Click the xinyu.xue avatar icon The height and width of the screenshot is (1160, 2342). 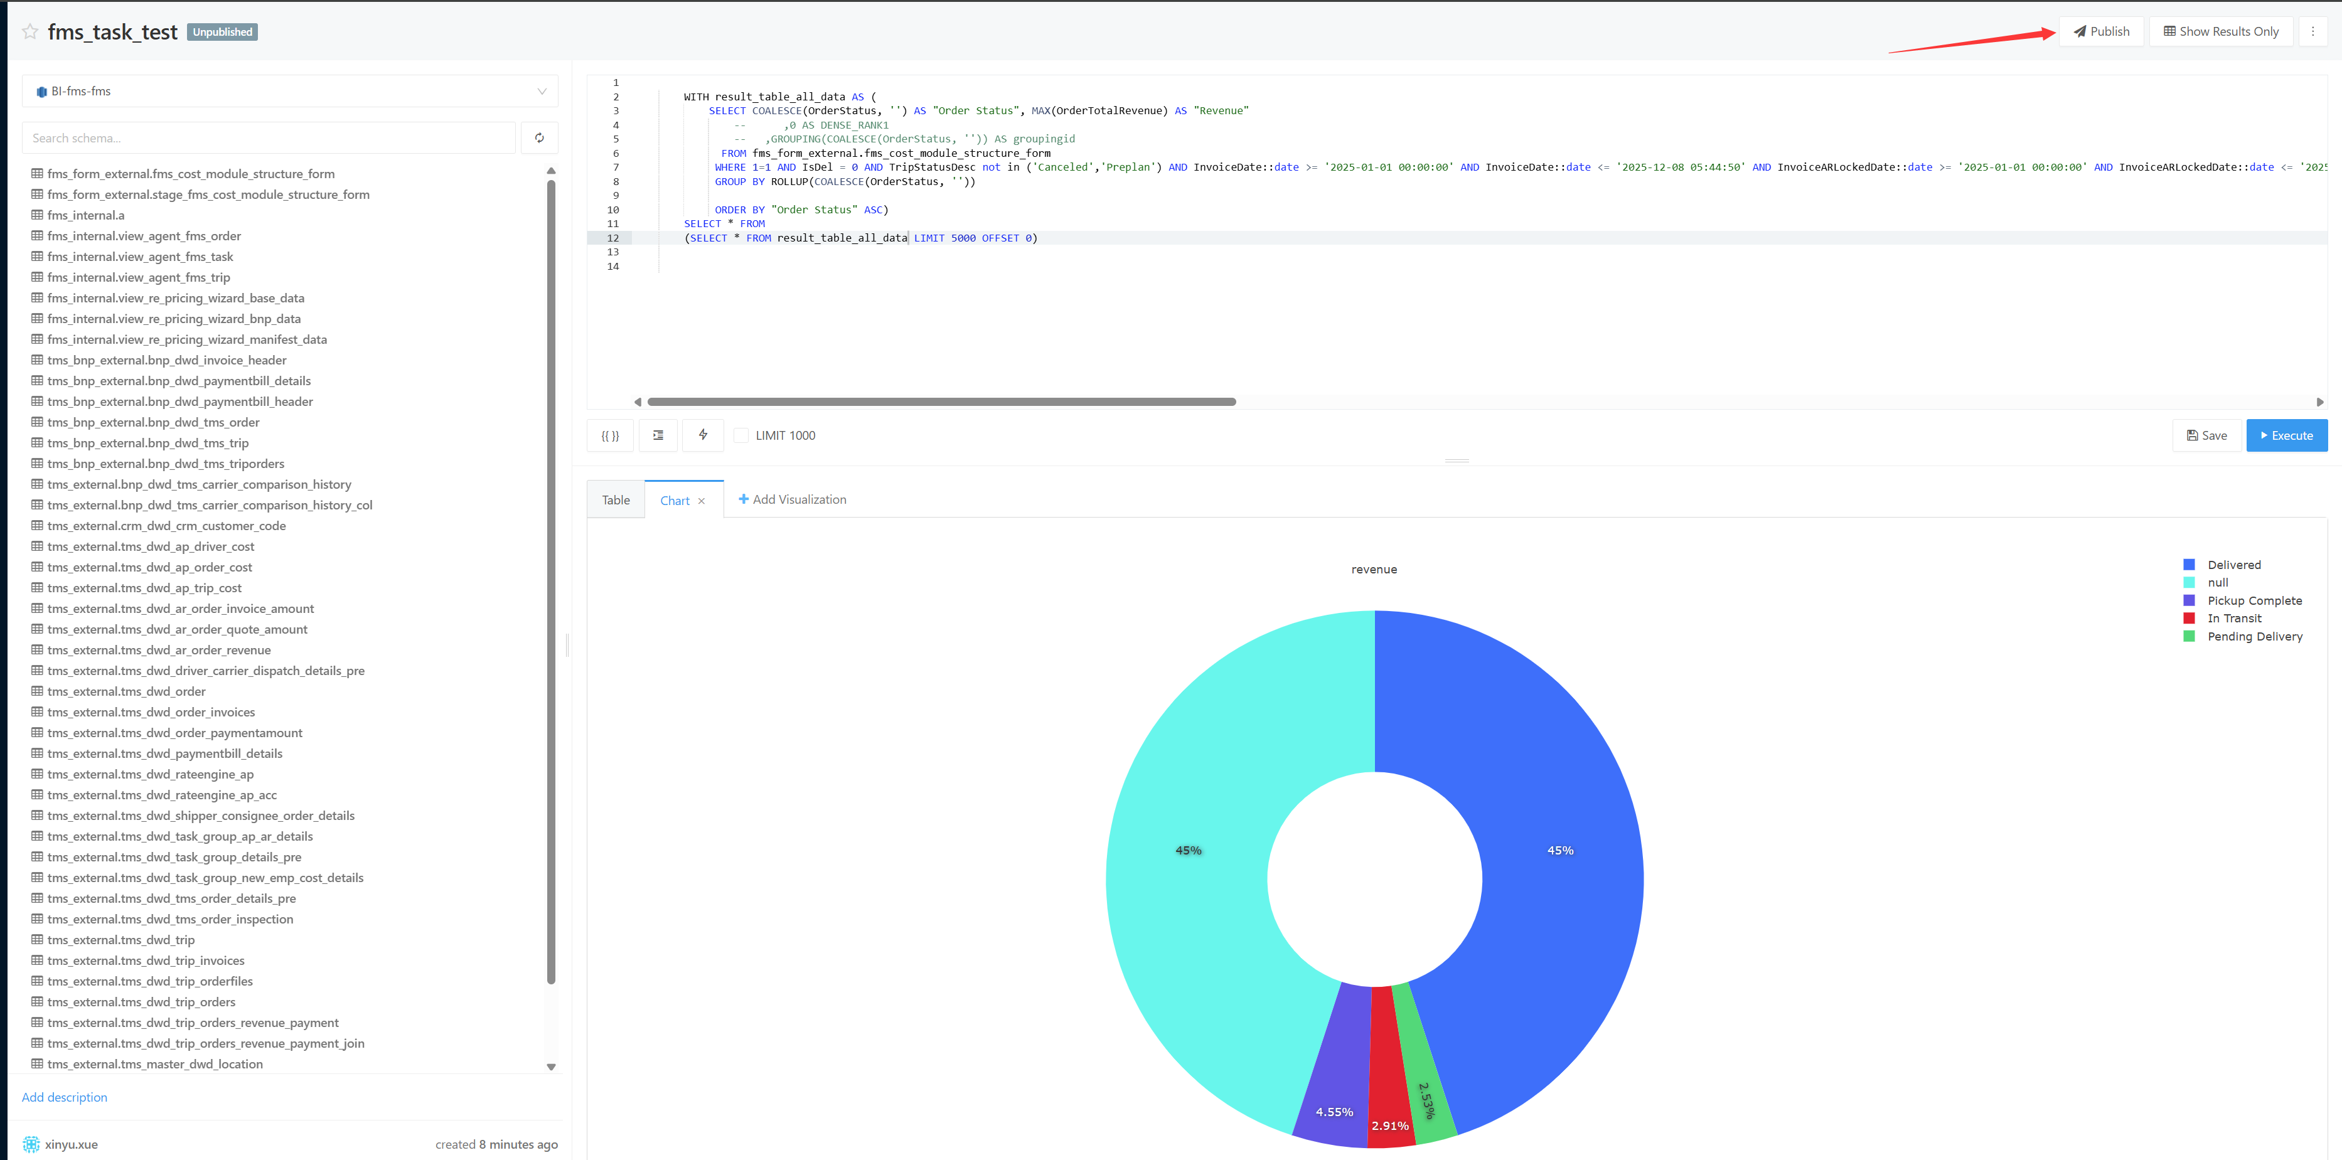[32, 1144]
